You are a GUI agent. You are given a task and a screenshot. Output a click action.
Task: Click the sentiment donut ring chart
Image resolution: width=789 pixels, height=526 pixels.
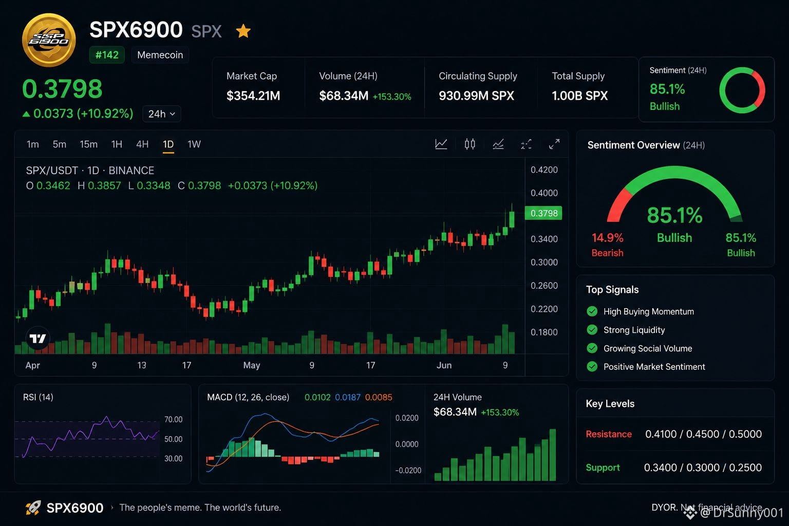click(x=742, y=90)
